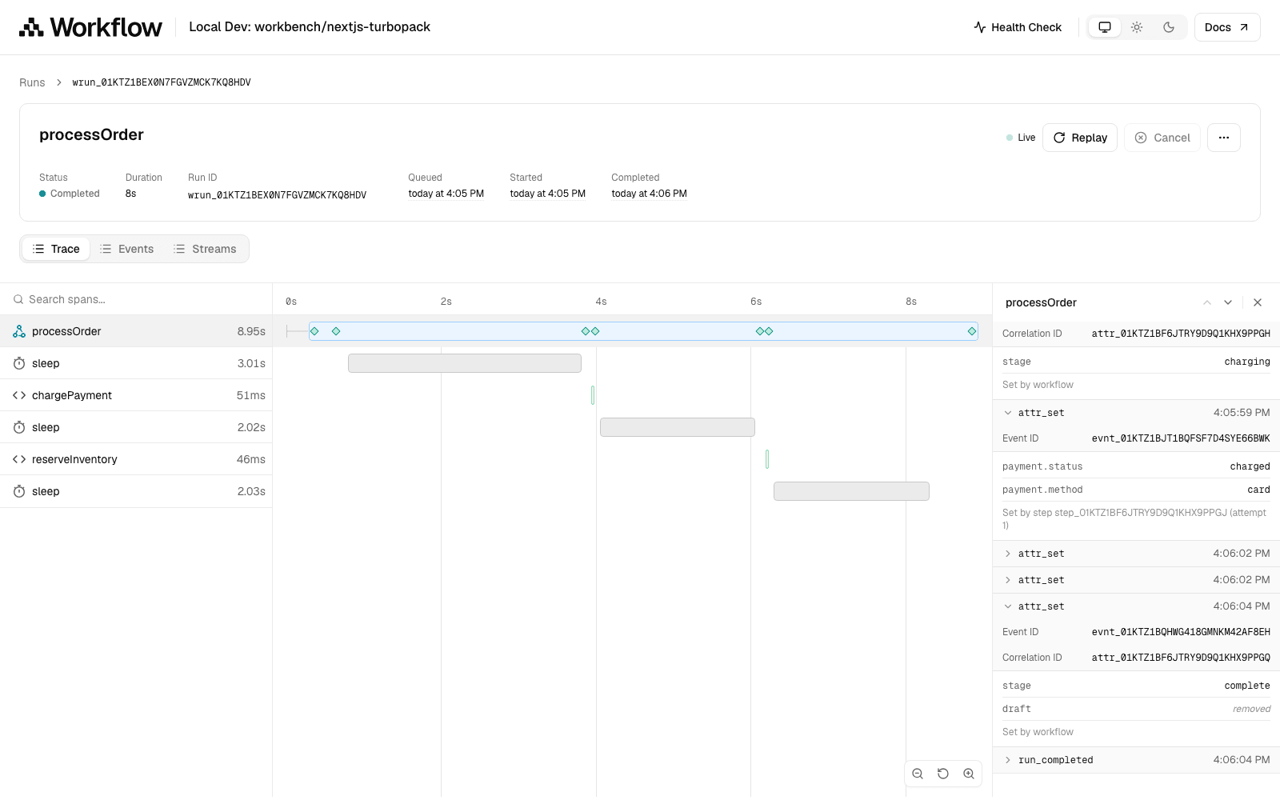Select the reserveInventory span row
This screenshot has height=800, width=1280.
[x=136, y=459]
